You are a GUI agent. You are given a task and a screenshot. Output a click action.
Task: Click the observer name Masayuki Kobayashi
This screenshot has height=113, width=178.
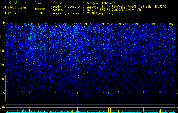click(x=101, y=3)
